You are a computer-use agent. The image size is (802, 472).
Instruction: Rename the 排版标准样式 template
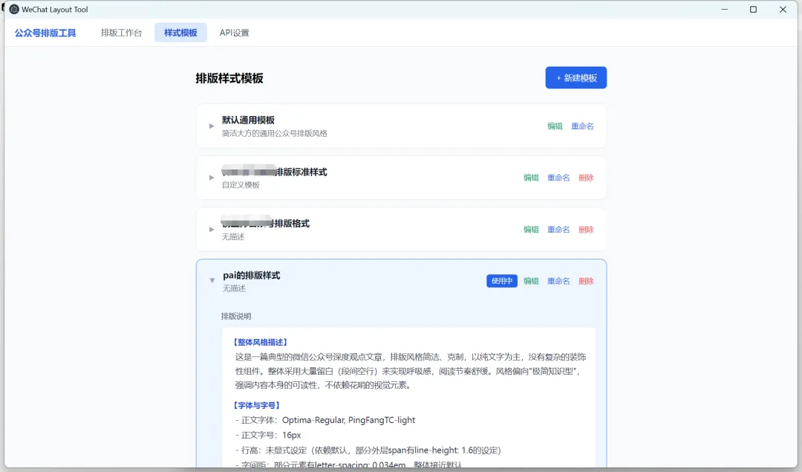(558, 178)
